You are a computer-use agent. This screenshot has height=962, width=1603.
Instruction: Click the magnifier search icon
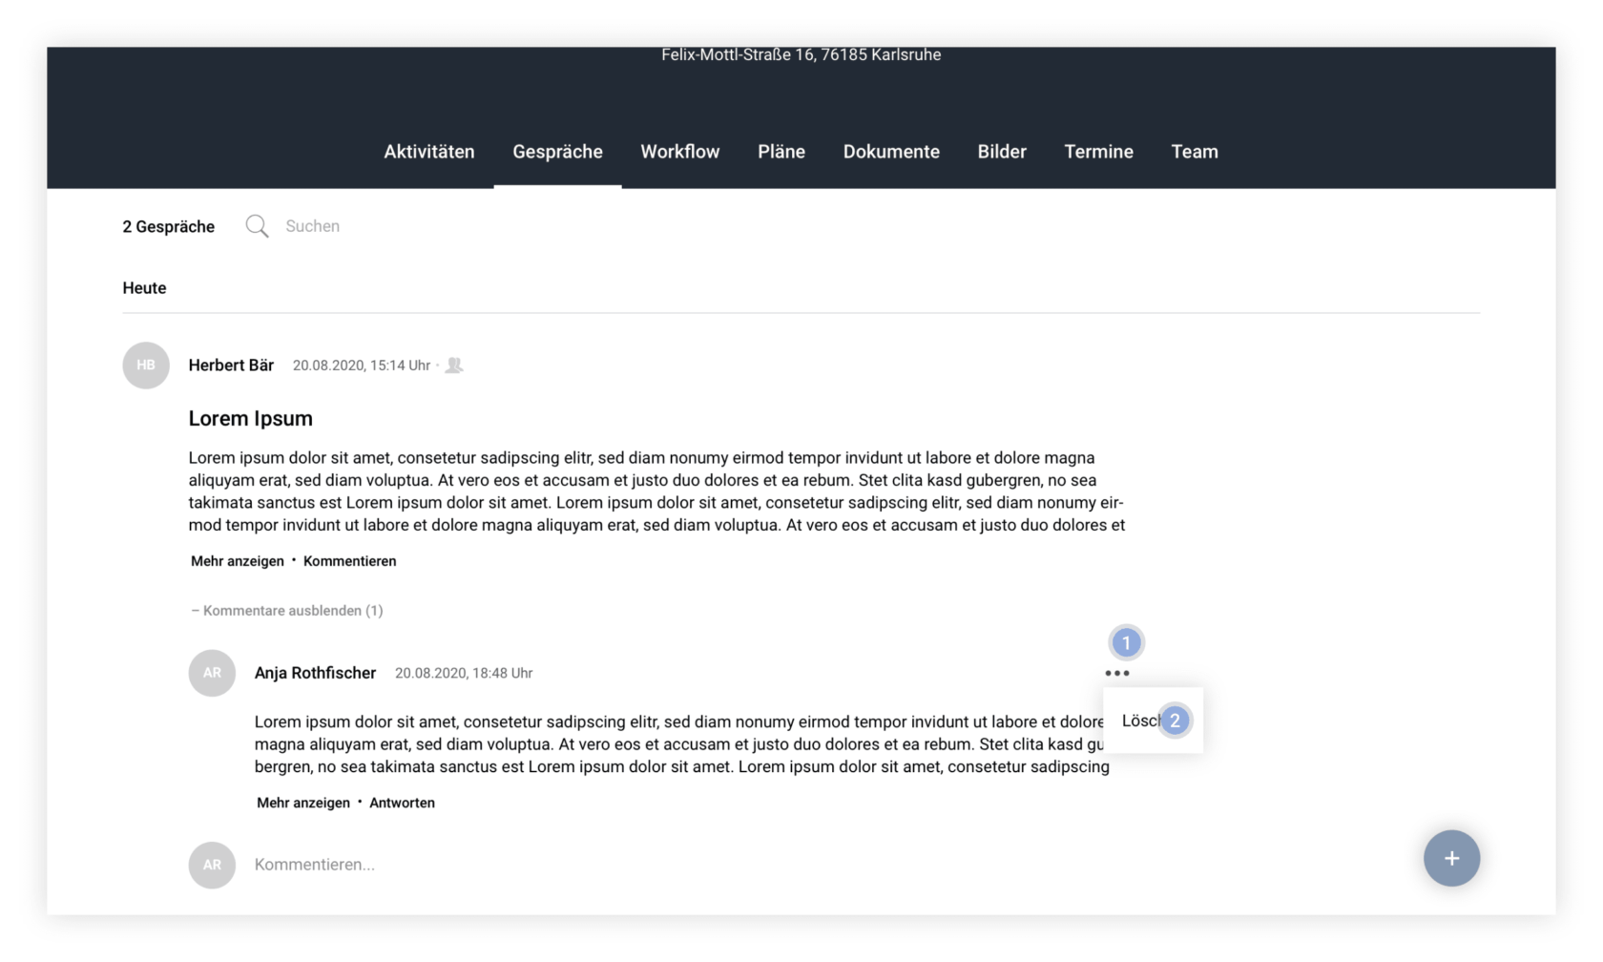257,226
